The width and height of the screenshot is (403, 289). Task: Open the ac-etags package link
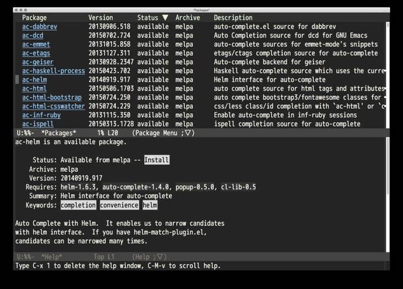[x=36, y=53]
